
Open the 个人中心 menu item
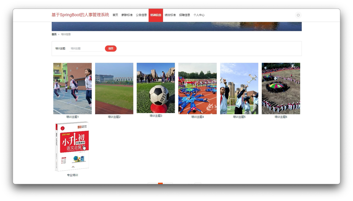coord(199,15)
